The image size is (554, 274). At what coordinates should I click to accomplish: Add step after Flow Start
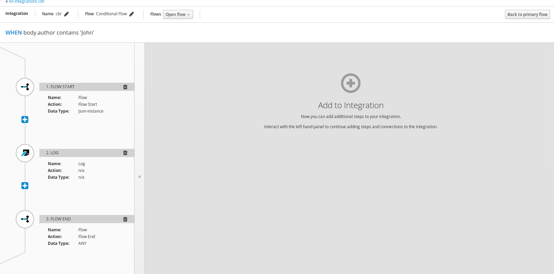click(25, 119)
